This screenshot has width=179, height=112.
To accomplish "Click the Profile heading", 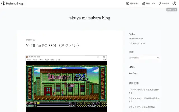I will pyautogui.click(x=132, y=34).
